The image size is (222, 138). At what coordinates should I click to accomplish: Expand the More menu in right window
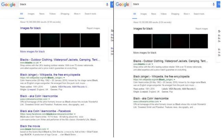(x=186, y=14)
